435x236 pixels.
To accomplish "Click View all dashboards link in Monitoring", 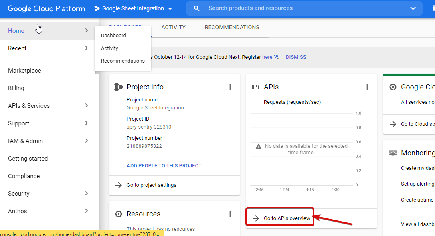I will click(x=418, y=224).
